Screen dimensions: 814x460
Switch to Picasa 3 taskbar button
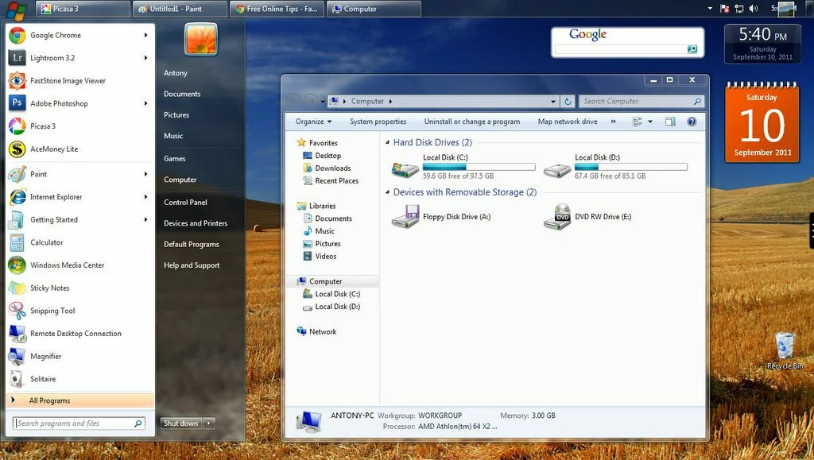pyautogui.click(x=83, y=9)
